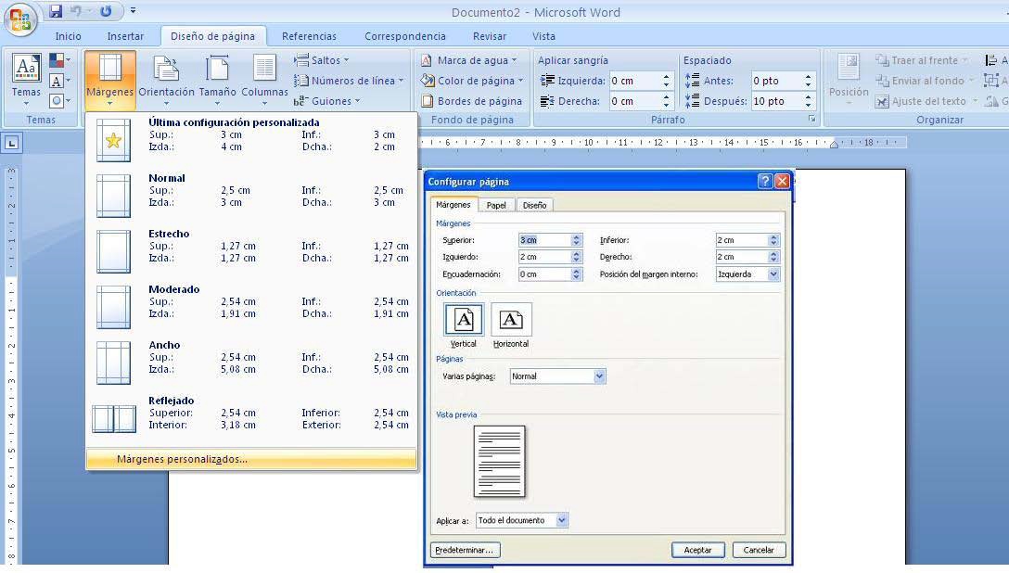Switch to the Inicio ribbon tab
Screen dimensions: 1009x573
click(69, 37)
